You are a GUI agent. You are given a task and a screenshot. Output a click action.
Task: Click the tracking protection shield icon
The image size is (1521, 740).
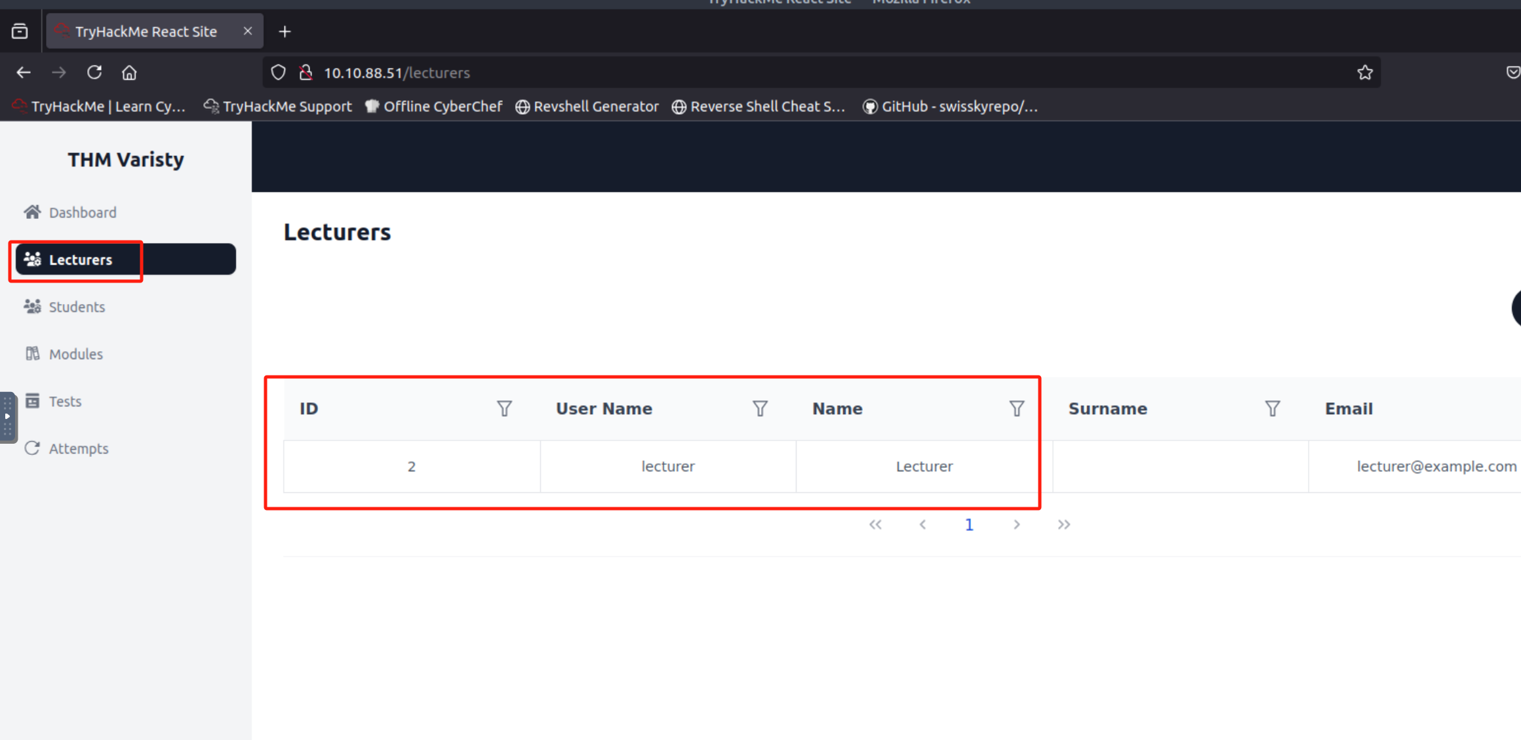[x=278, y=73]
